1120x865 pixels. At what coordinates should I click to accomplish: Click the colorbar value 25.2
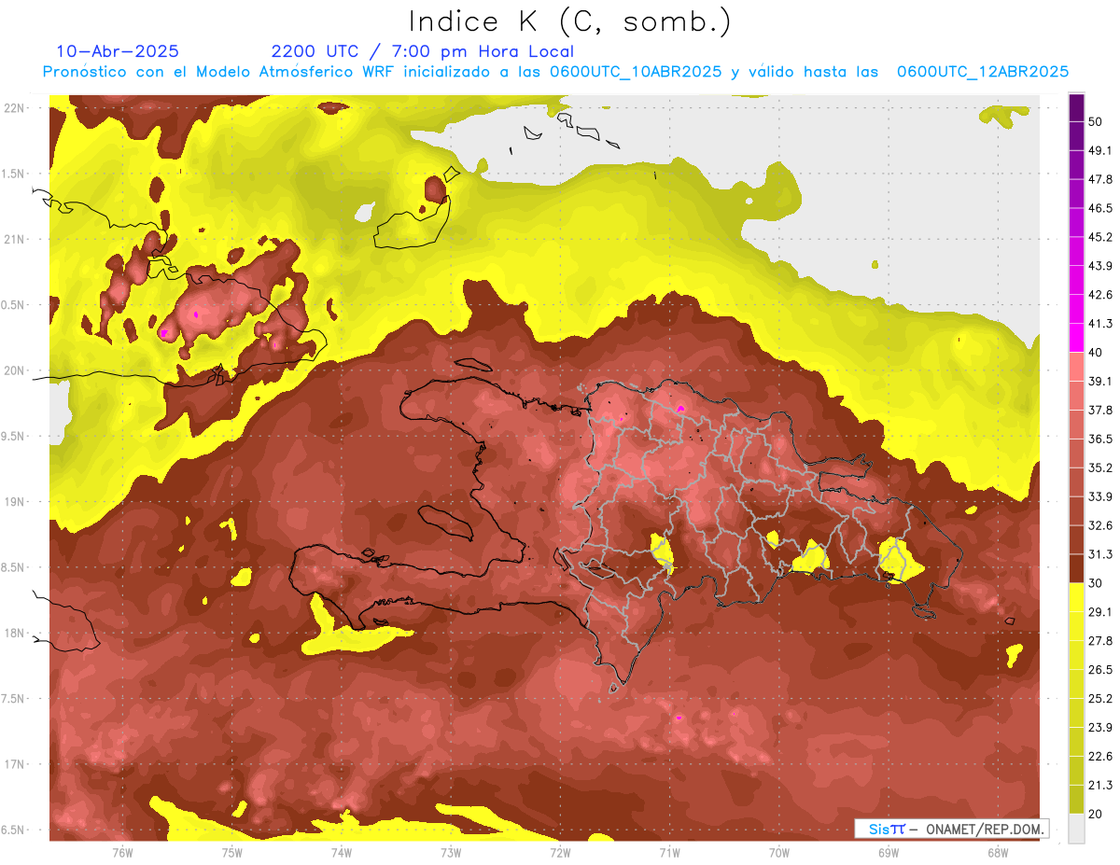1100,699
